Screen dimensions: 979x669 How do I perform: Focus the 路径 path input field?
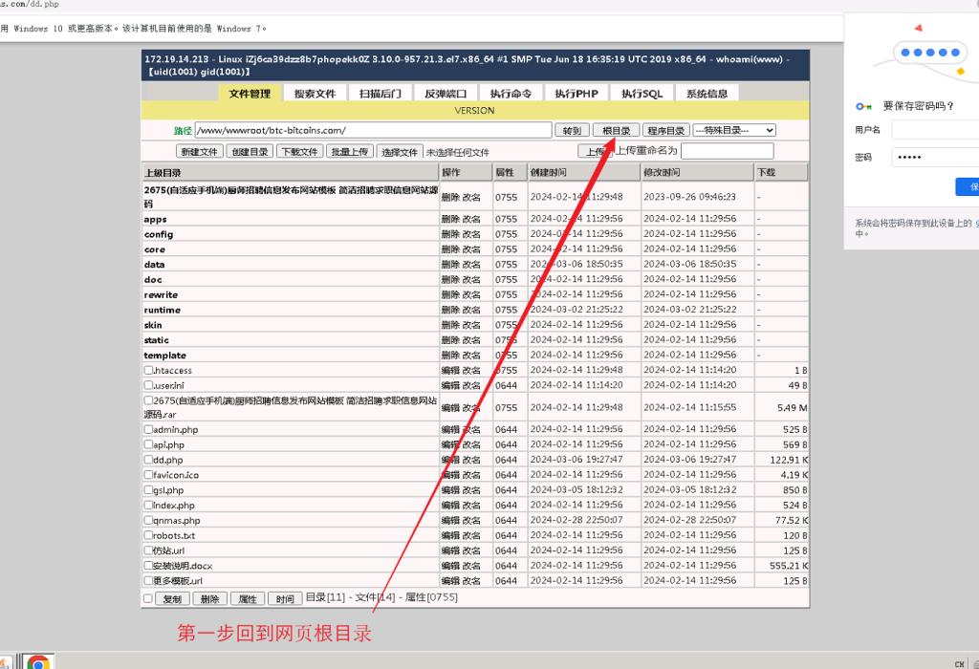point(373,131)
